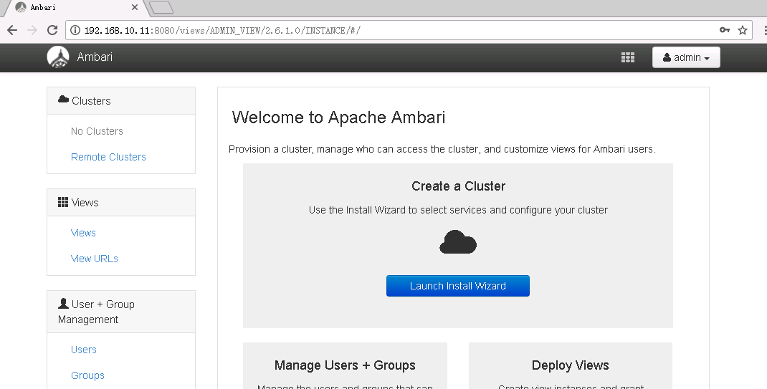Click the Clusters panel heading

(121, 101)
